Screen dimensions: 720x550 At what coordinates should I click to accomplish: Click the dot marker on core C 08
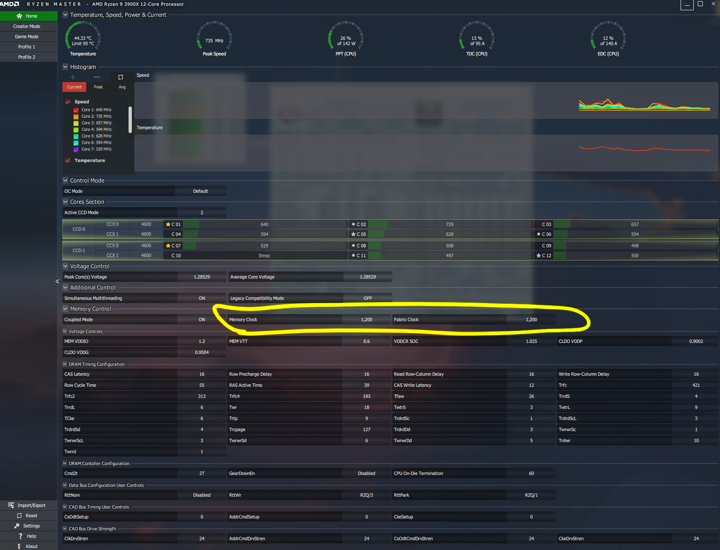coord(353,246)
